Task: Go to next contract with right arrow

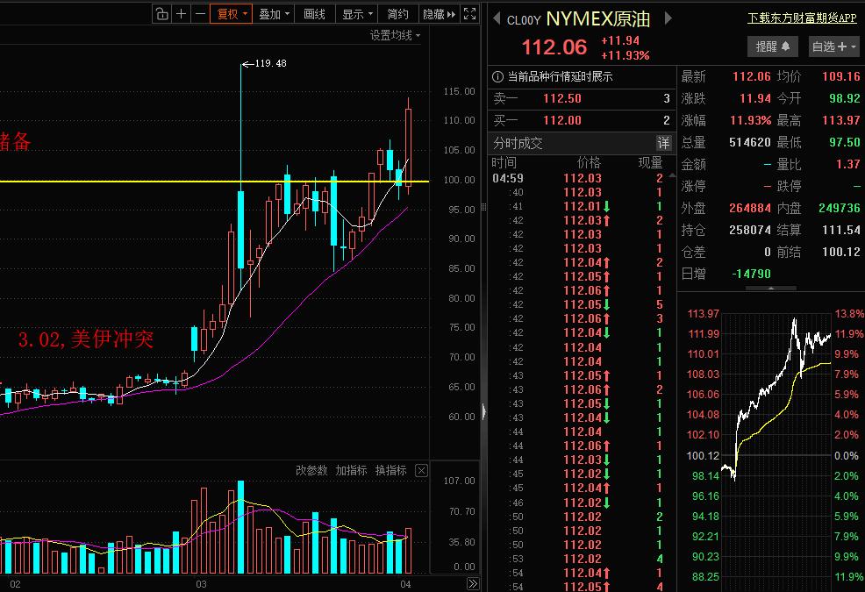Action: pos(668,18)
